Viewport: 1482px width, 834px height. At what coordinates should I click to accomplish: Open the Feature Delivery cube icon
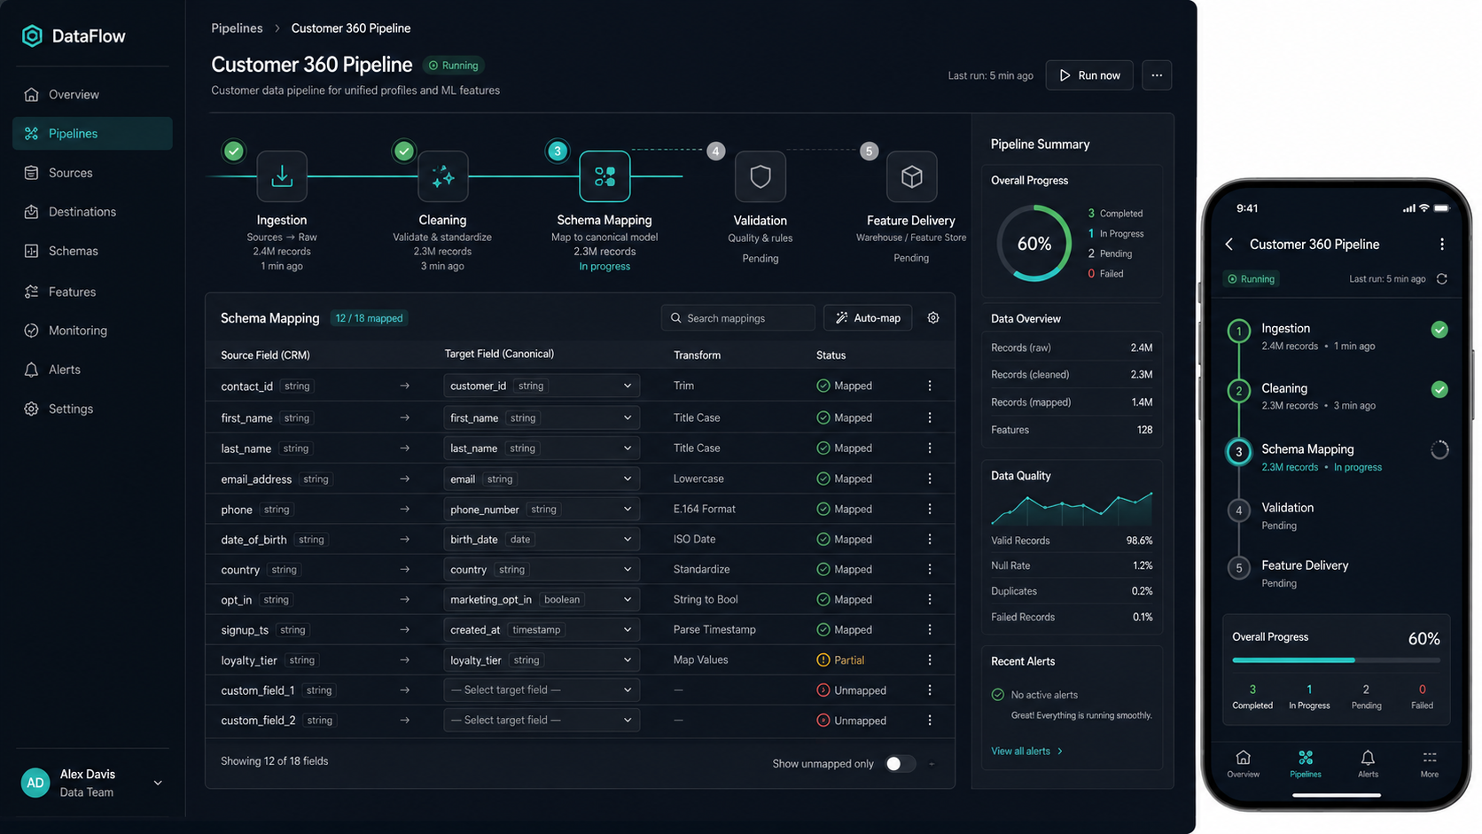(x=911, y=176)
